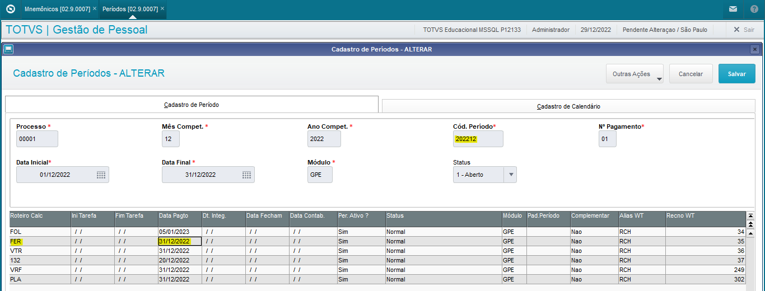This screenshot has height=291, width=765.
Task: Select the VRF row in Roteiro Calc
Action: coord(40,270)
